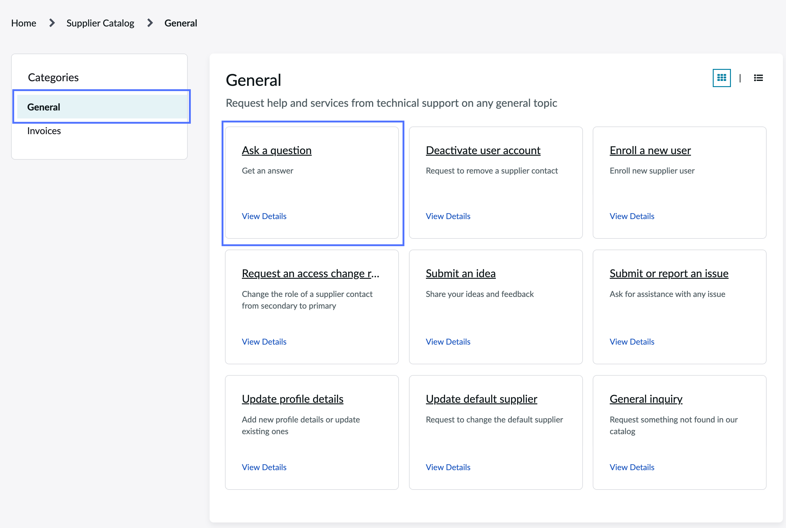Open the General inquiry item
Image resolution: width=786 pixels, height=528 pixels.
[x=646, y=399]
